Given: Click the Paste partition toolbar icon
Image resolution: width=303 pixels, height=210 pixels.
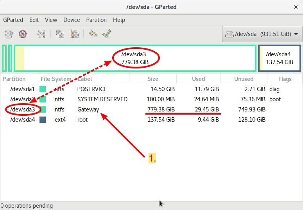Looking at the screenshot, I should click(x=74, y=34).
